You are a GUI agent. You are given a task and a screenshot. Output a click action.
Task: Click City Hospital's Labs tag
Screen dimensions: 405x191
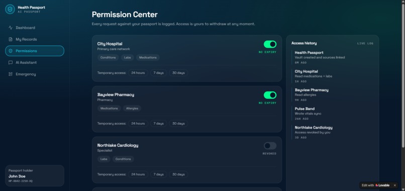(x=127, y=58)
